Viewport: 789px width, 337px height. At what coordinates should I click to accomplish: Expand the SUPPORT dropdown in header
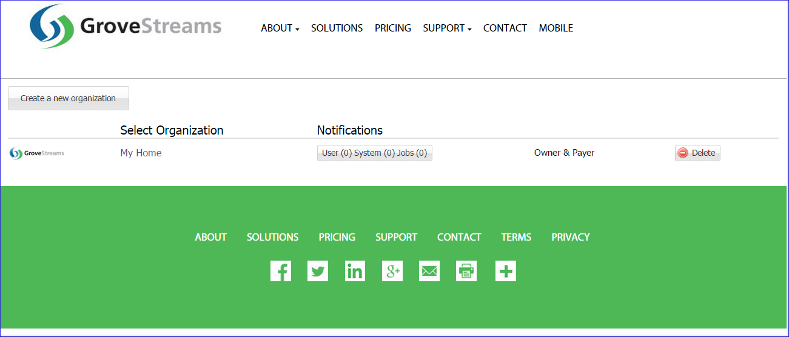click(446, 28)
